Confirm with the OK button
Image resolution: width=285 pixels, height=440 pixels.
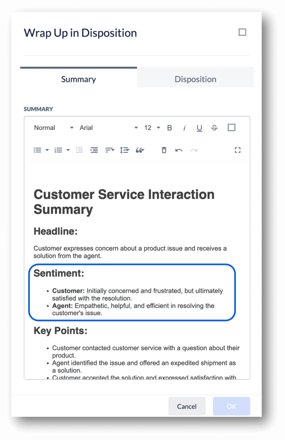[231, 406]
